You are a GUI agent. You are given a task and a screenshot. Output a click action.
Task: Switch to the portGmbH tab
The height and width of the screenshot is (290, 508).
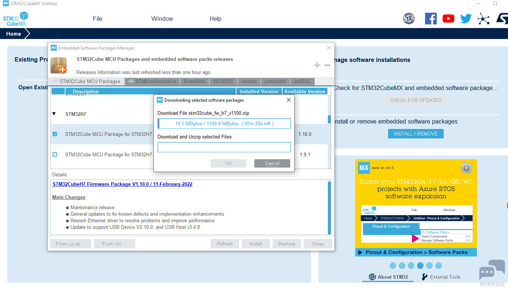tap(276, 81)
